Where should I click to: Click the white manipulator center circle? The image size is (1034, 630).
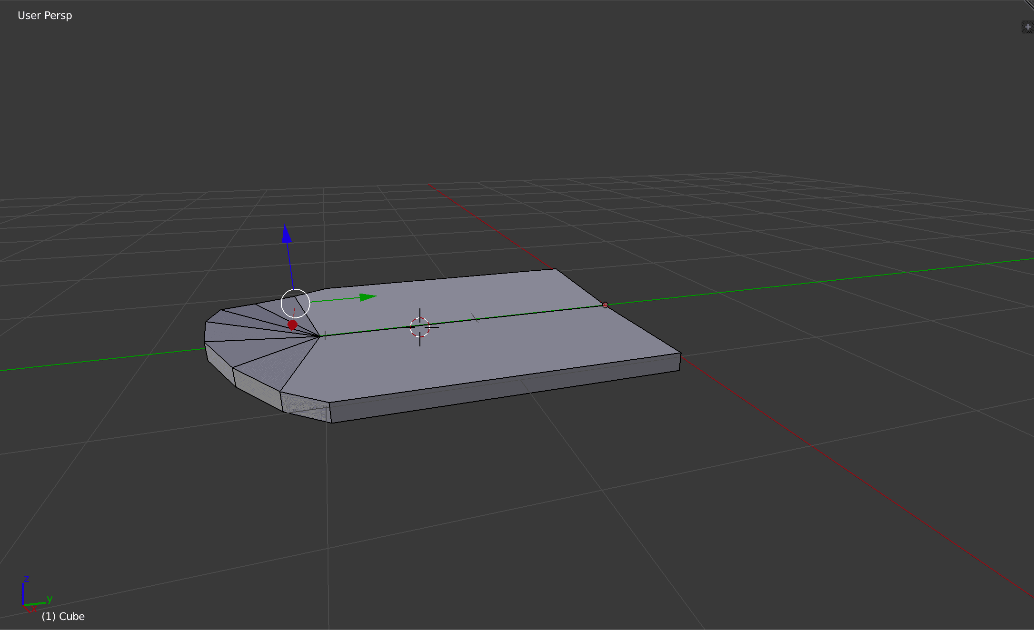296,303
